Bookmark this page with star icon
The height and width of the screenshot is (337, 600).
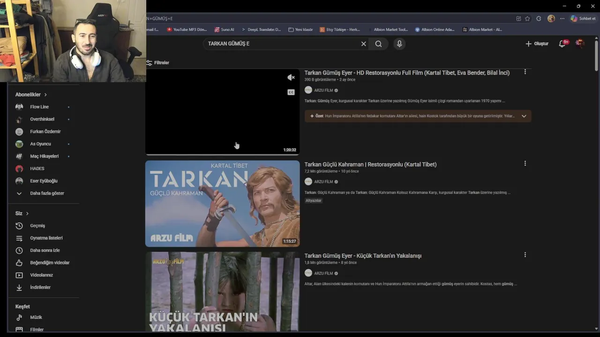pyautogui.click(x=527, y=19)
